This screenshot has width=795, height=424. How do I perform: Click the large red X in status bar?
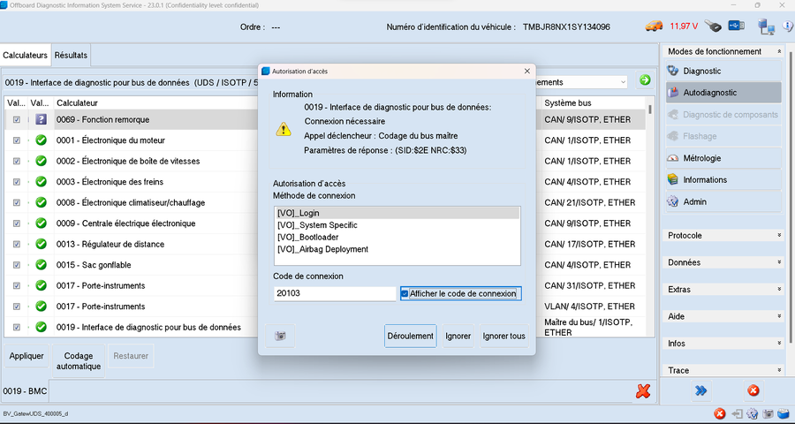[644, 390]
